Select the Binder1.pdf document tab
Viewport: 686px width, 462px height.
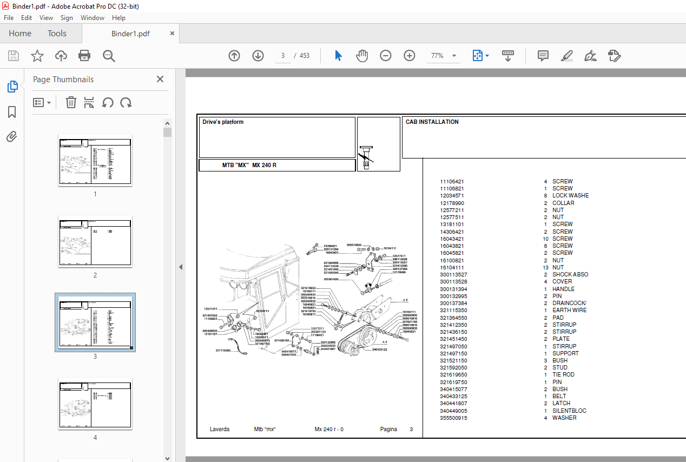coord(130,34)
